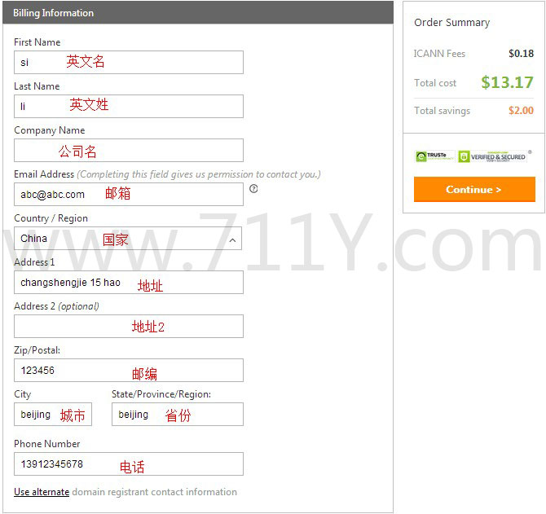Select the Company Name text box
This screenshot has height=514, width=546.
click(x=128, y=151)
